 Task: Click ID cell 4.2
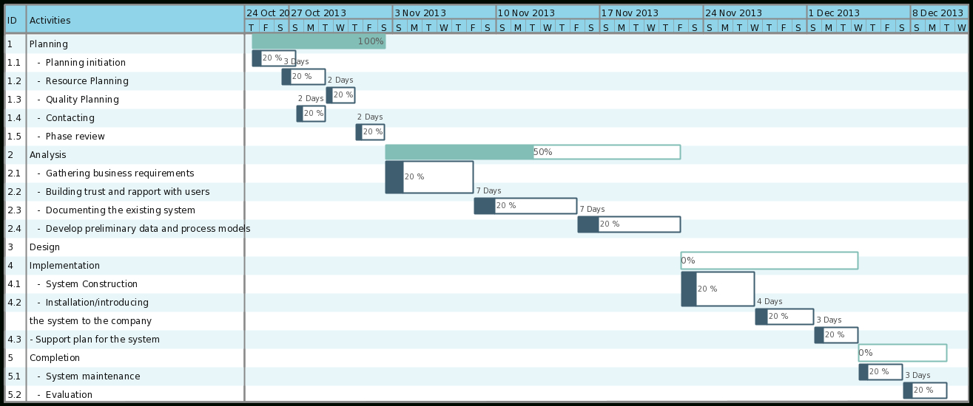[x=14, y=303]
